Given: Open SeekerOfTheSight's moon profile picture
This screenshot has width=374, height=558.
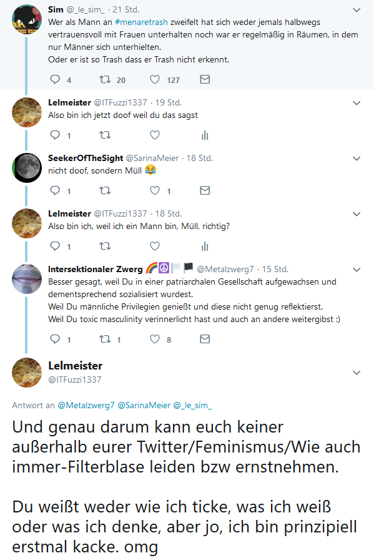Looking at the screenshot, I should click(27, 168).
